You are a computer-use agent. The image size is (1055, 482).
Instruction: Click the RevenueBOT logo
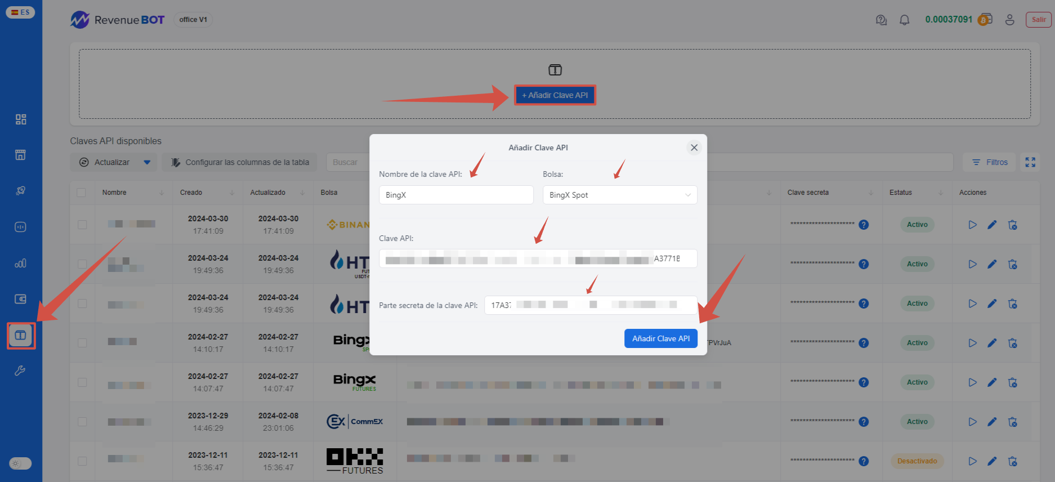[x=118, y=20]
